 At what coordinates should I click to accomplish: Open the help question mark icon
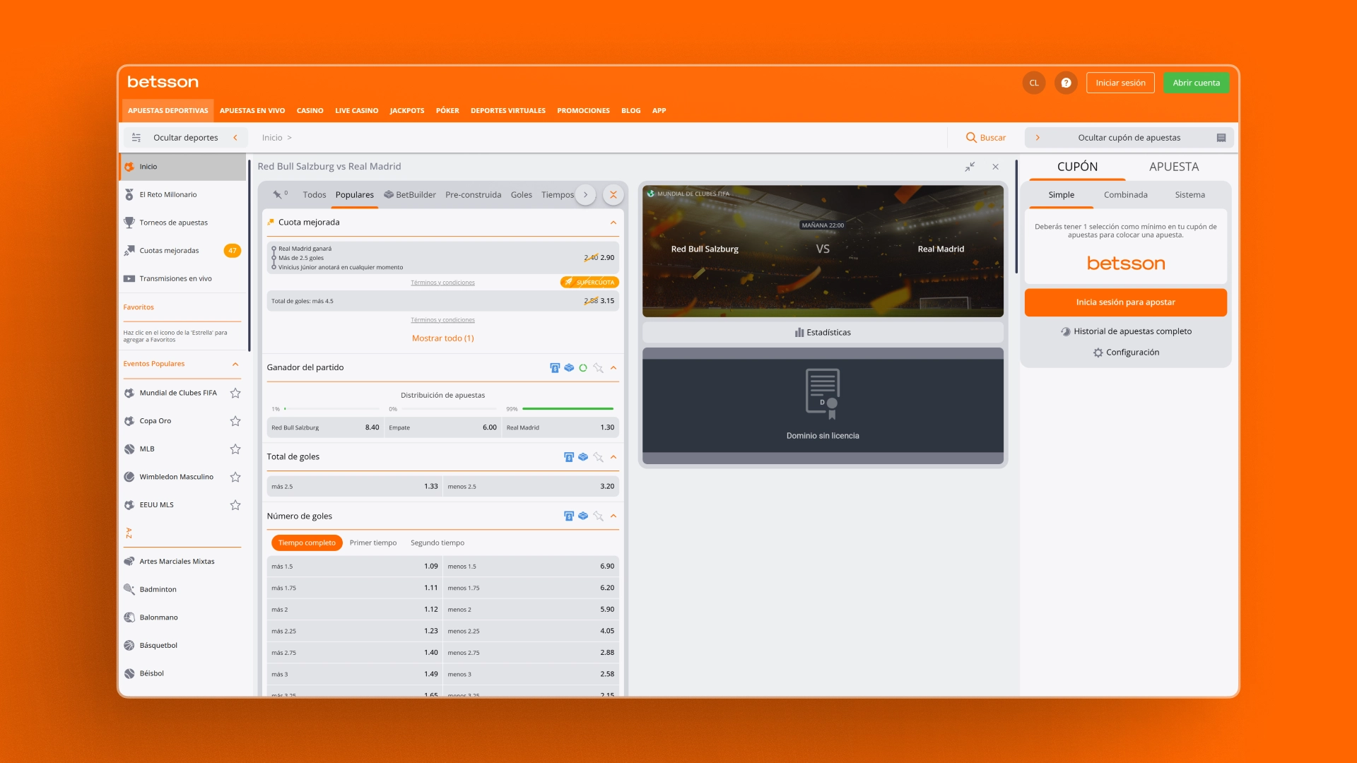(1066, 83)
